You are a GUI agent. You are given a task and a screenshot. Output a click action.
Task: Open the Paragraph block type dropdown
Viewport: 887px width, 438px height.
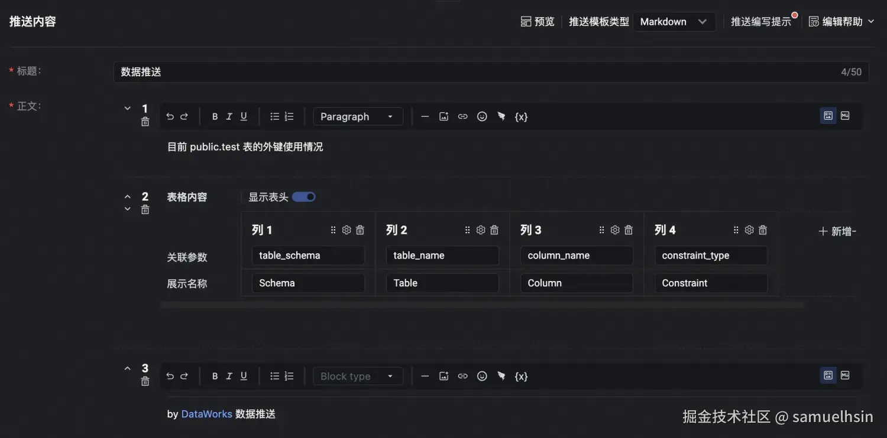(358, 116)
